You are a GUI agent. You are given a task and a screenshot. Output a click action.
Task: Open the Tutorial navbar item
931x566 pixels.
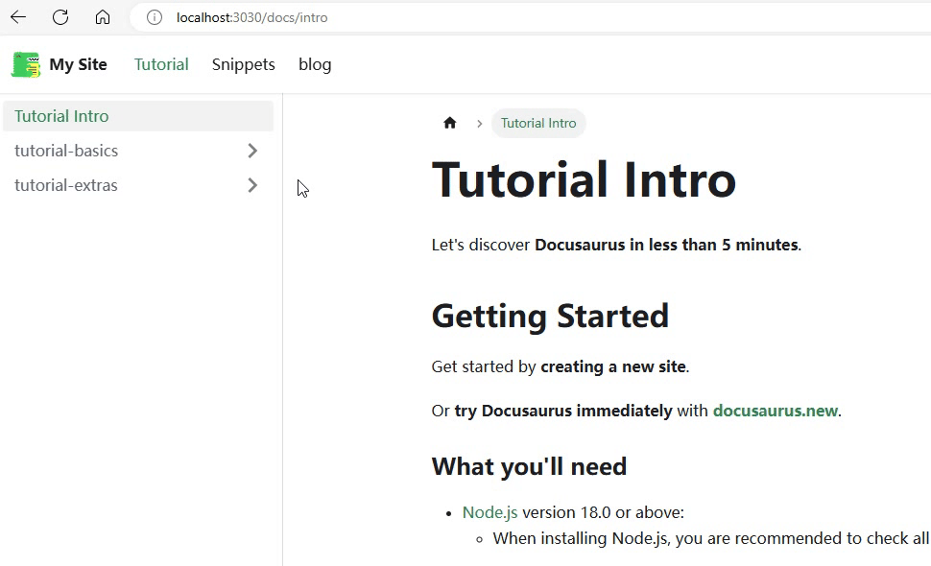[x=161, y=64]
